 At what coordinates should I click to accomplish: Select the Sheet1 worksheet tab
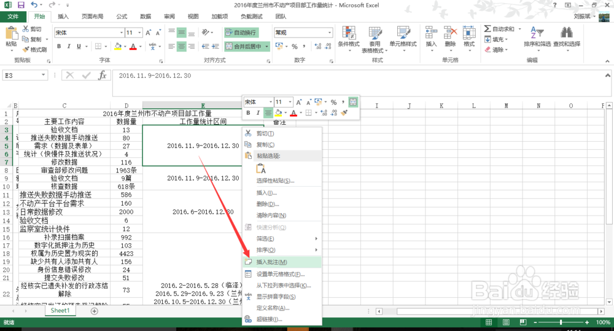(60, 311)
